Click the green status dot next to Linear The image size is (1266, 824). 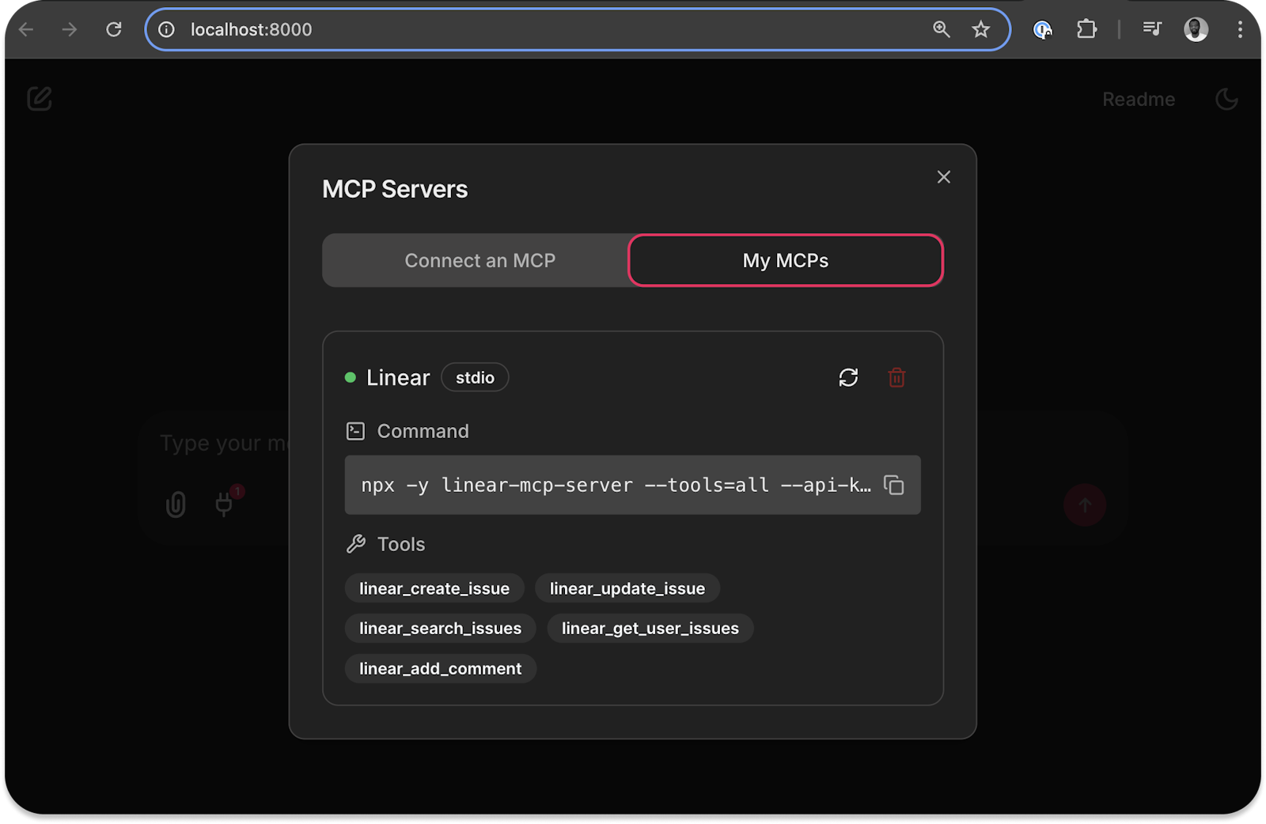coord(351,377)
